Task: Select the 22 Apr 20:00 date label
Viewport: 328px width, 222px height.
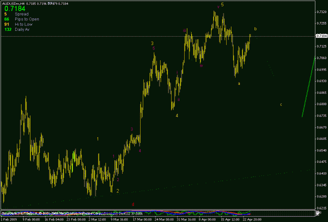Action: 252,219
